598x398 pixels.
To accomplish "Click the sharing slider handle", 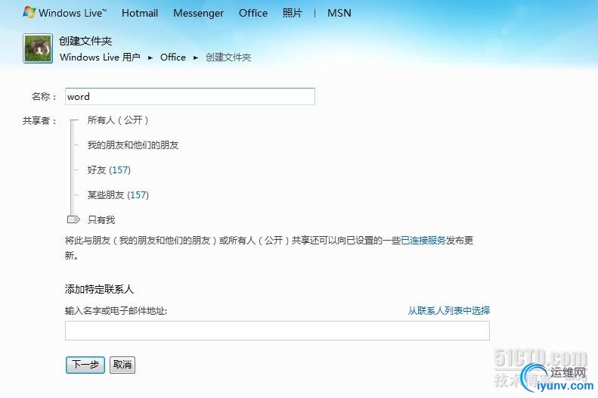I will click(x=73, y=219).
